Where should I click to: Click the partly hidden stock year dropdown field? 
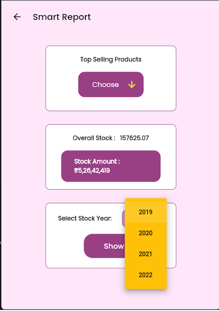123,218
